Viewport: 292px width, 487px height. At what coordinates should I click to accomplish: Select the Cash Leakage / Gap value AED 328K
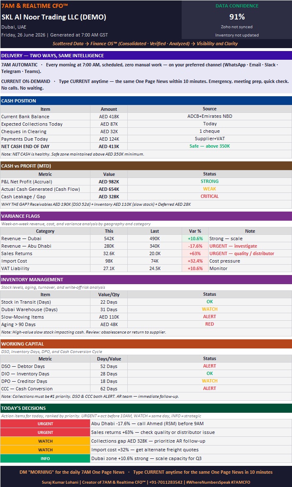coord(109,197)
